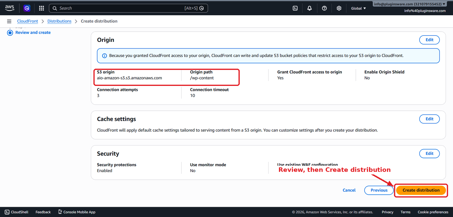453x217 pixels.
Task: Open the info@pluginsware.com account menu
Action: [409, 4]
